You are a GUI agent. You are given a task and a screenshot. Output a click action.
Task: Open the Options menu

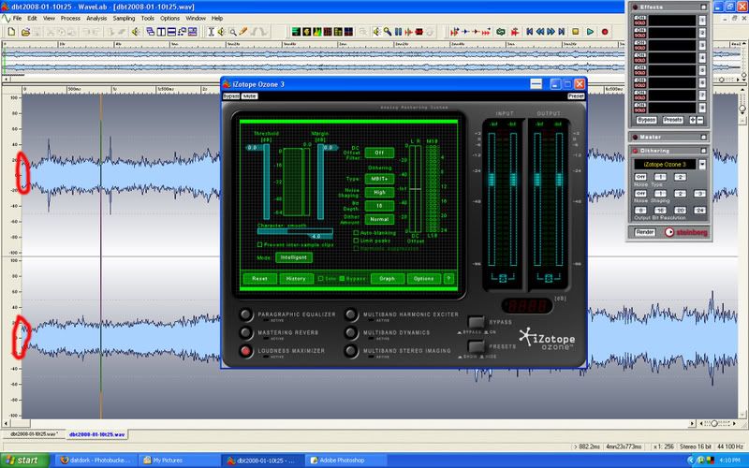click(x=169, y=18)
